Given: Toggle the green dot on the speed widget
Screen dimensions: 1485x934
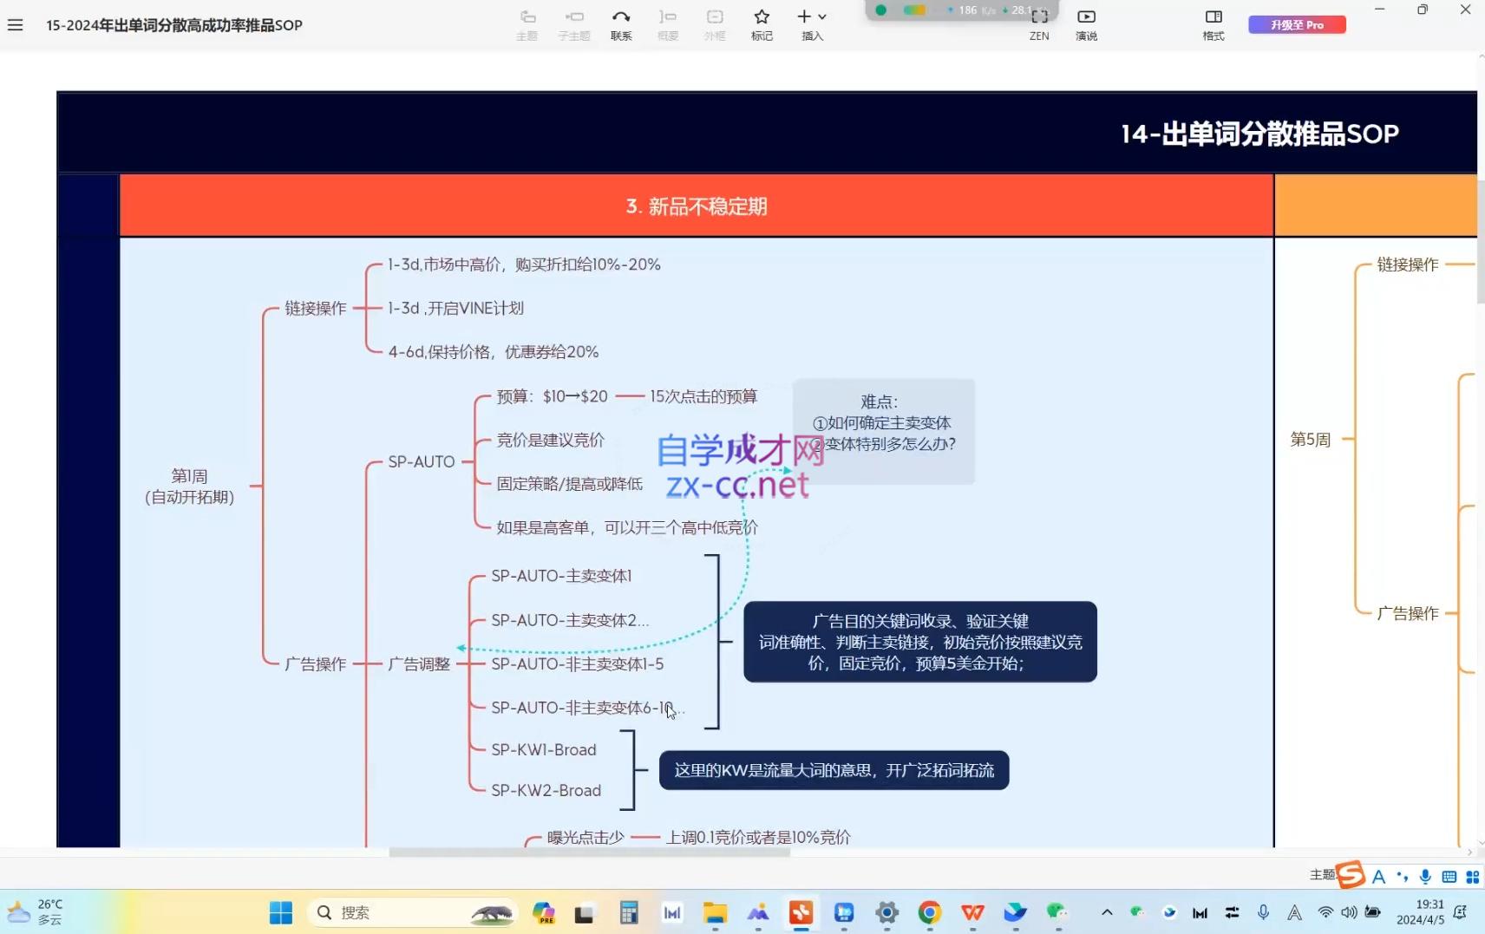Looking at the screenshot, I should pyautogui.click(x=880, y=10).
